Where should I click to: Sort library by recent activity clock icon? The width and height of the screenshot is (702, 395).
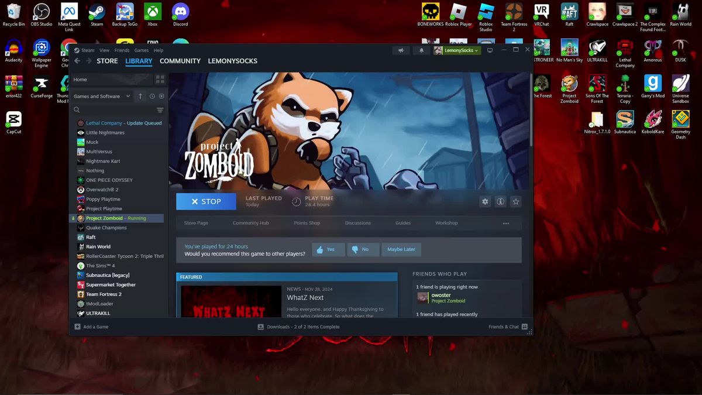point(152,96)
